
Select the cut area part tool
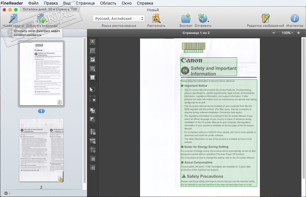[x=92, y=119]
